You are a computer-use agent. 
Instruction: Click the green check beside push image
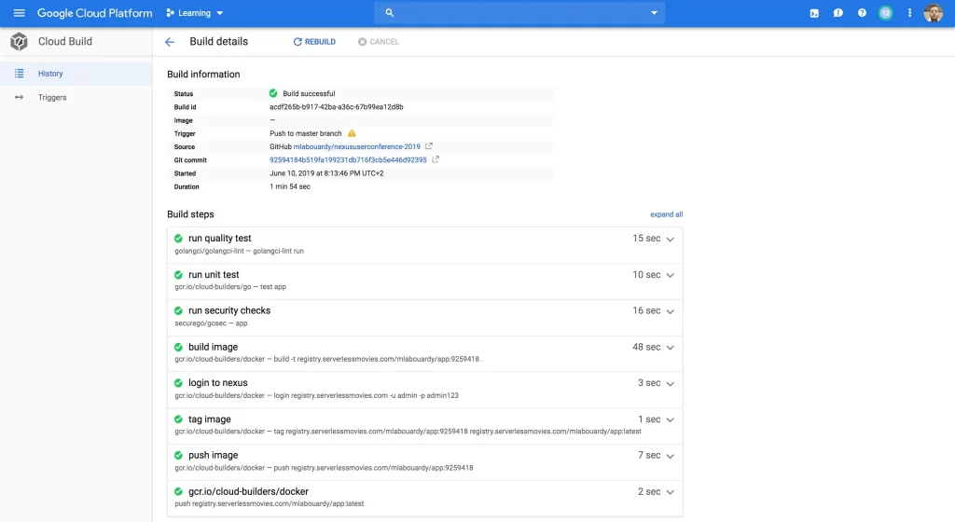[178, 455]
